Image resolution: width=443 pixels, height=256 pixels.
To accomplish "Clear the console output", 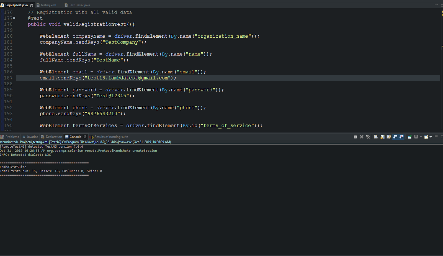I will (376, 137).
